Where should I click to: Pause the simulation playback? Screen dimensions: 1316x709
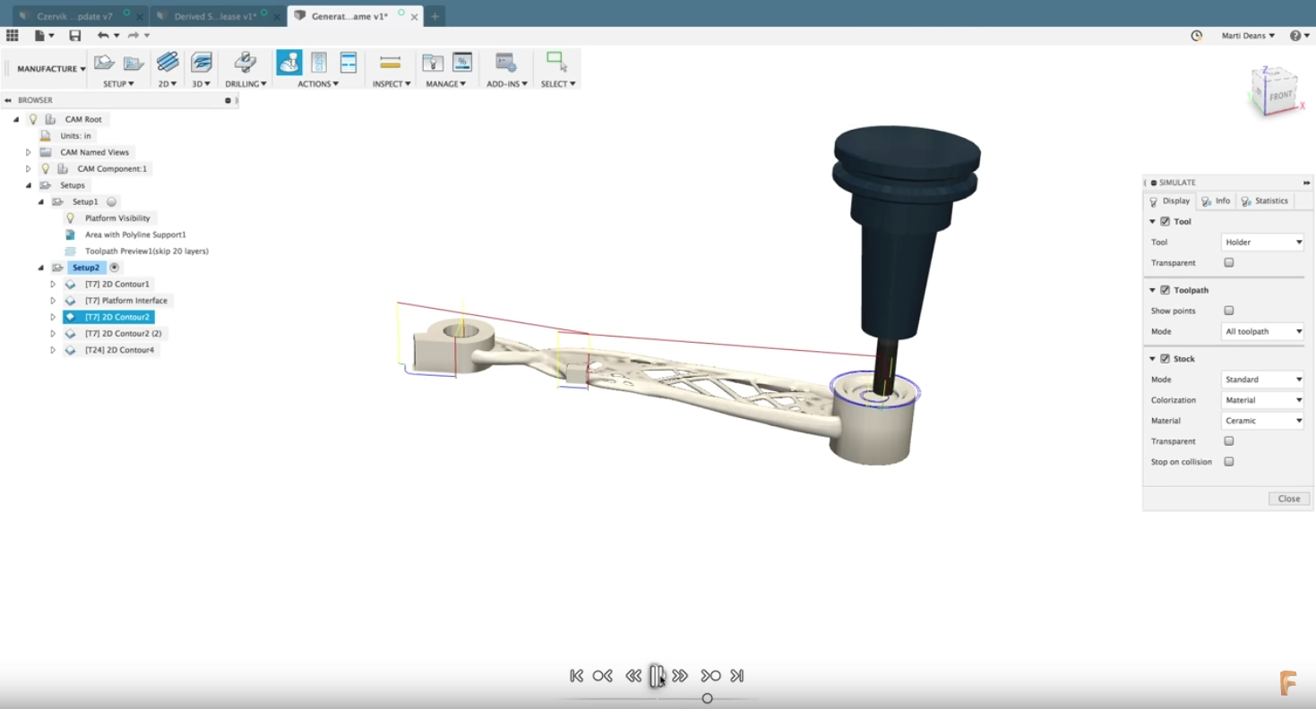click(657, 676)
